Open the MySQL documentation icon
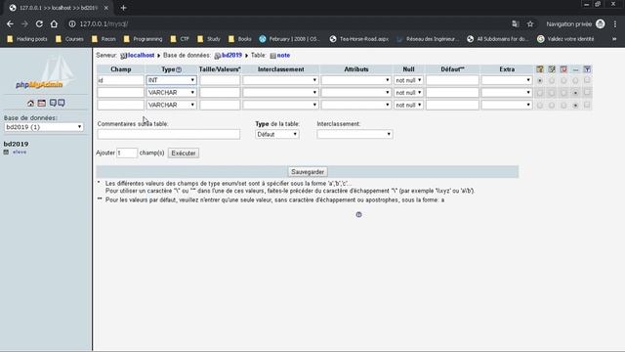625x352 pixels. click(x=61, y=103)
